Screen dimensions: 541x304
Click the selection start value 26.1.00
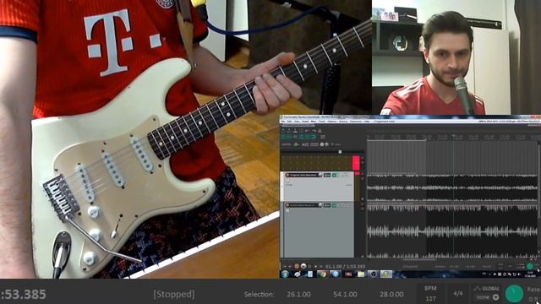[x=298, y=295]
